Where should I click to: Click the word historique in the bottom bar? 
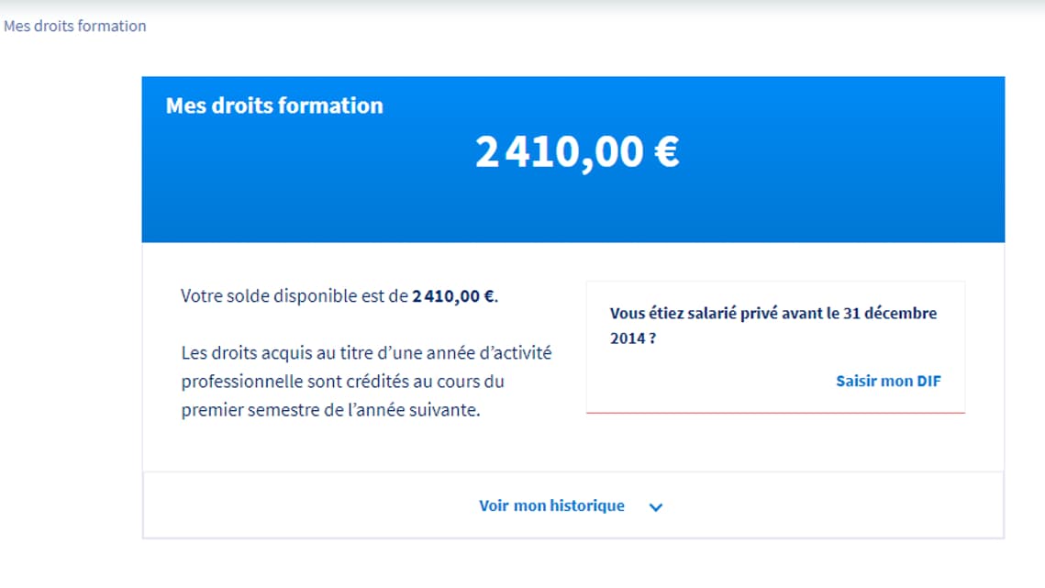[x=587, y=505]
